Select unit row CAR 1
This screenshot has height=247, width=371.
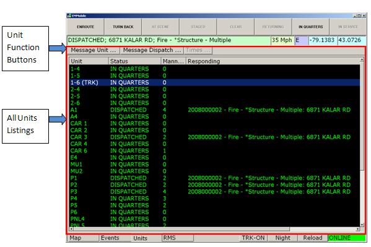click(x=214, y=124)
